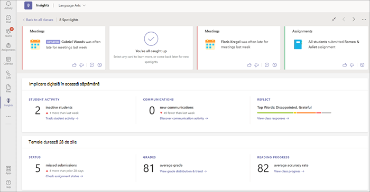Click the GRADES heading
Screen dimensions: 370x192
[x=150, y=157]
